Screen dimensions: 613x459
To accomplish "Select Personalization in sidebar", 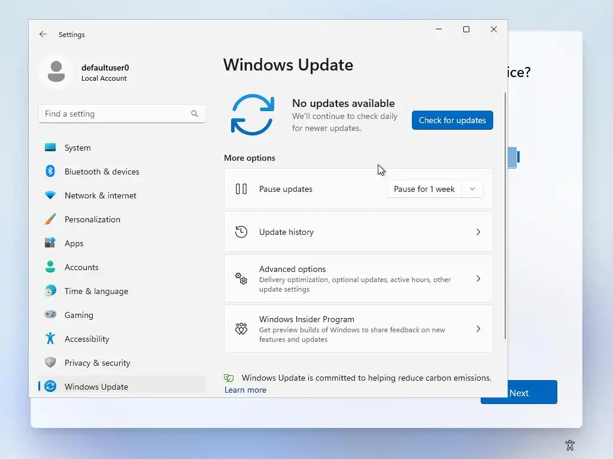I will coord(122,219).
